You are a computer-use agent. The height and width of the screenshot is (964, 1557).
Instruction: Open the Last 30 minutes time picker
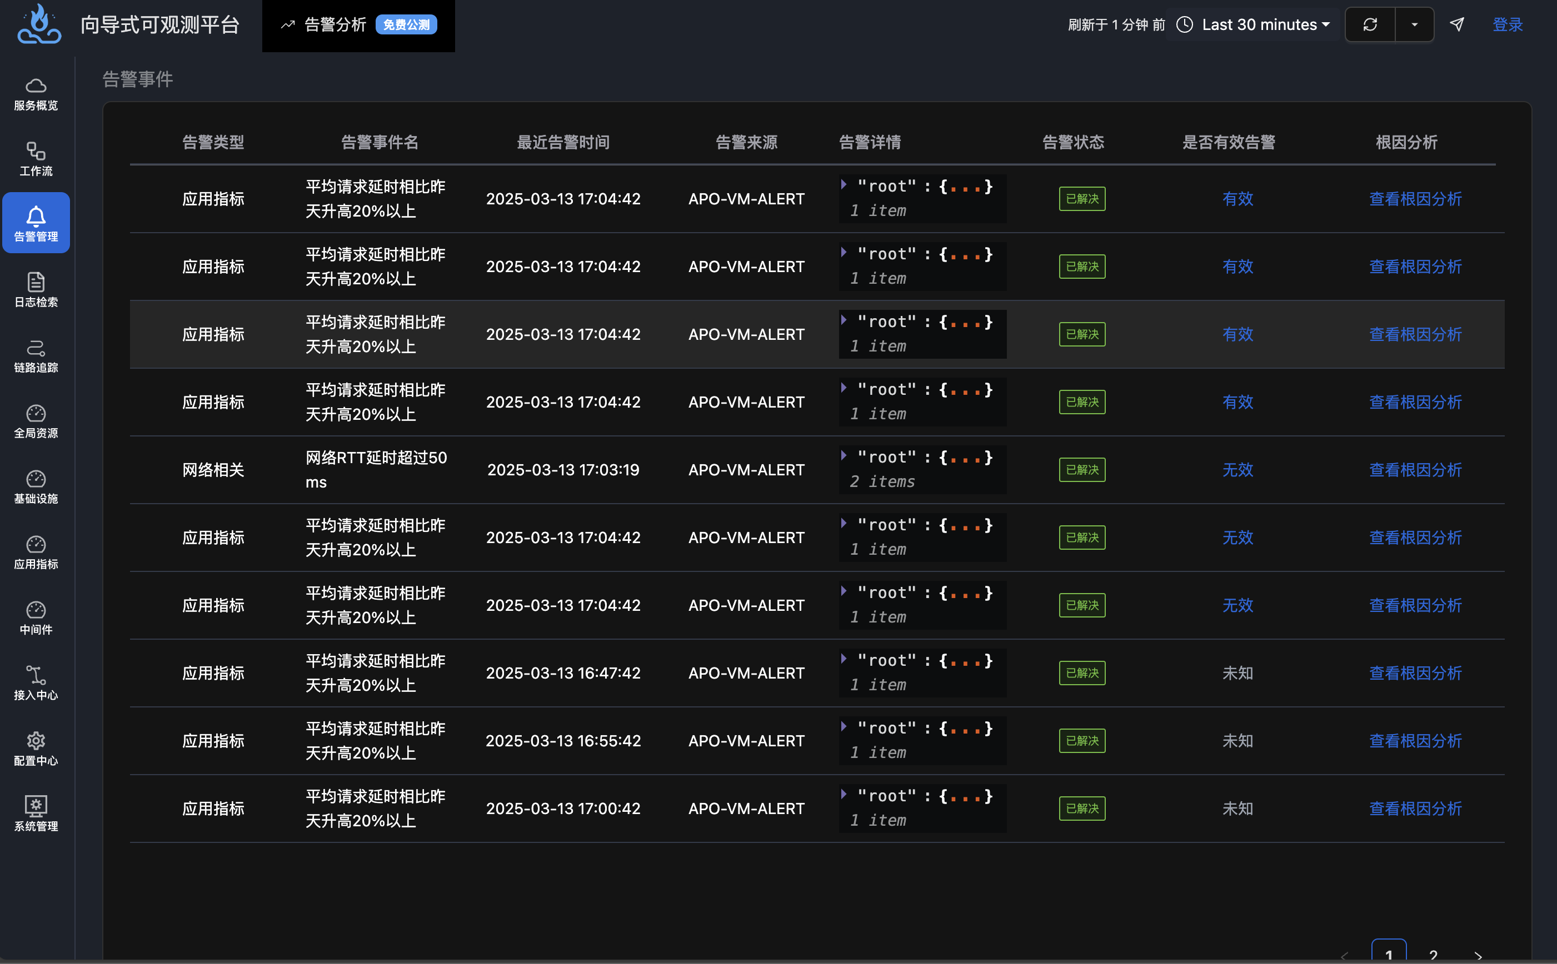(1265, 24)
